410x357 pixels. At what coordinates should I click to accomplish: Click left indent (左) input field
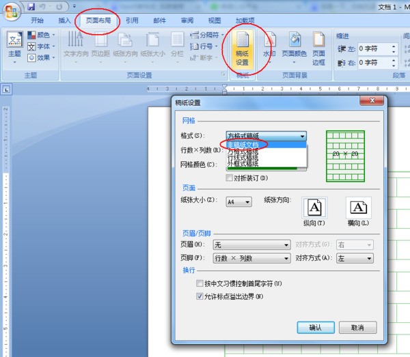374,49
